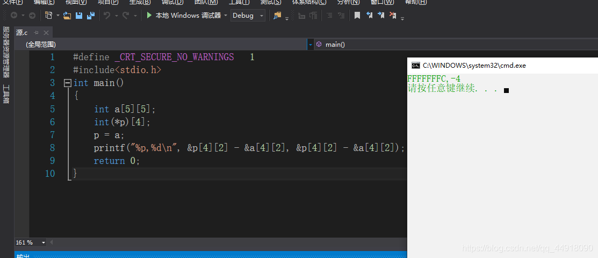
Task: Open the 服务器资源管理器 side tab
Action: click(x=6, y=52)
